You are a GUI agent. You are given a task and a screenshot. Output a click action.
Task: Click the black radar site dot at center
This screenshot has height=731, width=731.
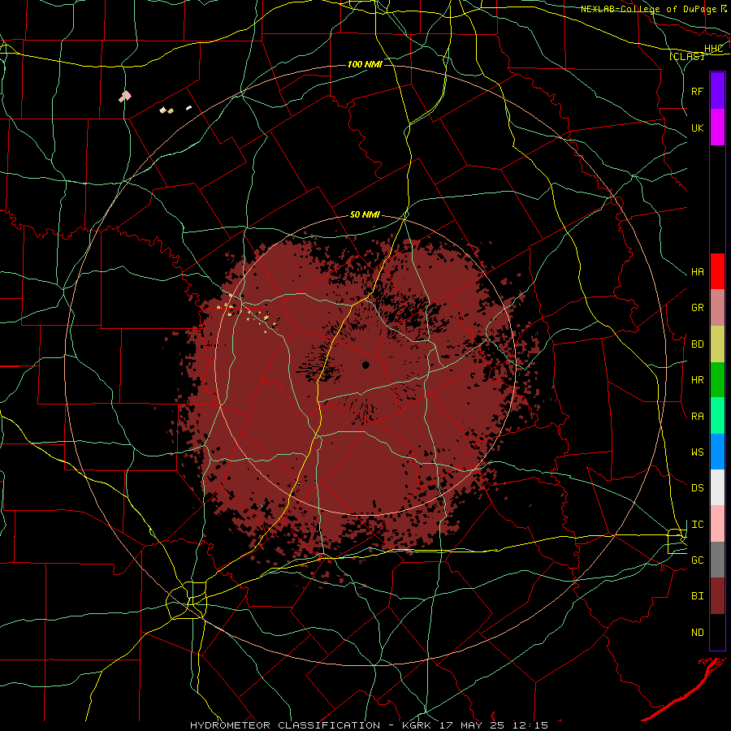pyautogui.click(x=365, y=365)
